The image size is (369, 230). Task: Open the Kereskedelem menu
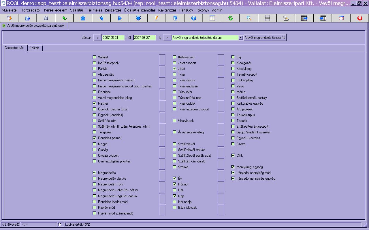pyautogui.click(x=56, y=10)
